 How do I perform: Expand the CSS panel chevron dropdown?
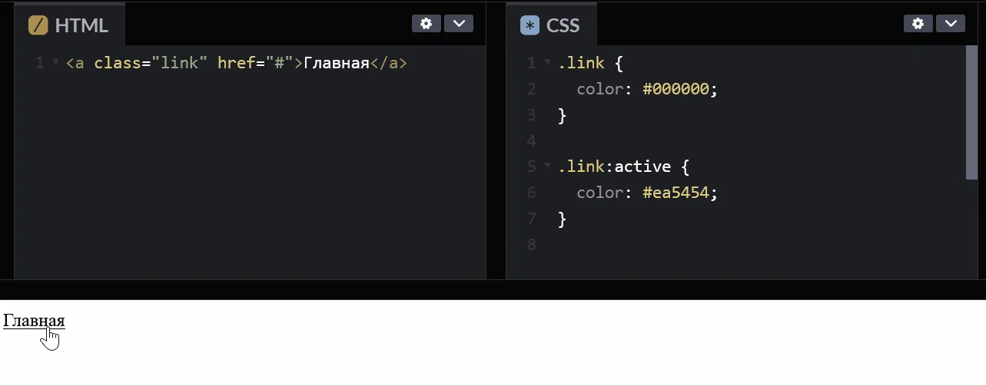(x=950, y=24)
